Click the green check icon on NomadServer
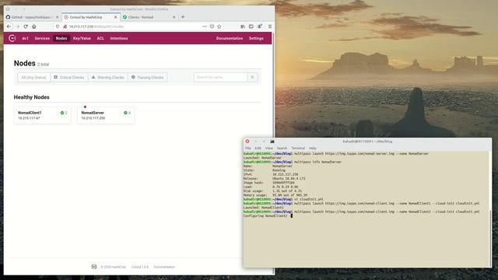 [x=125, y=113]
